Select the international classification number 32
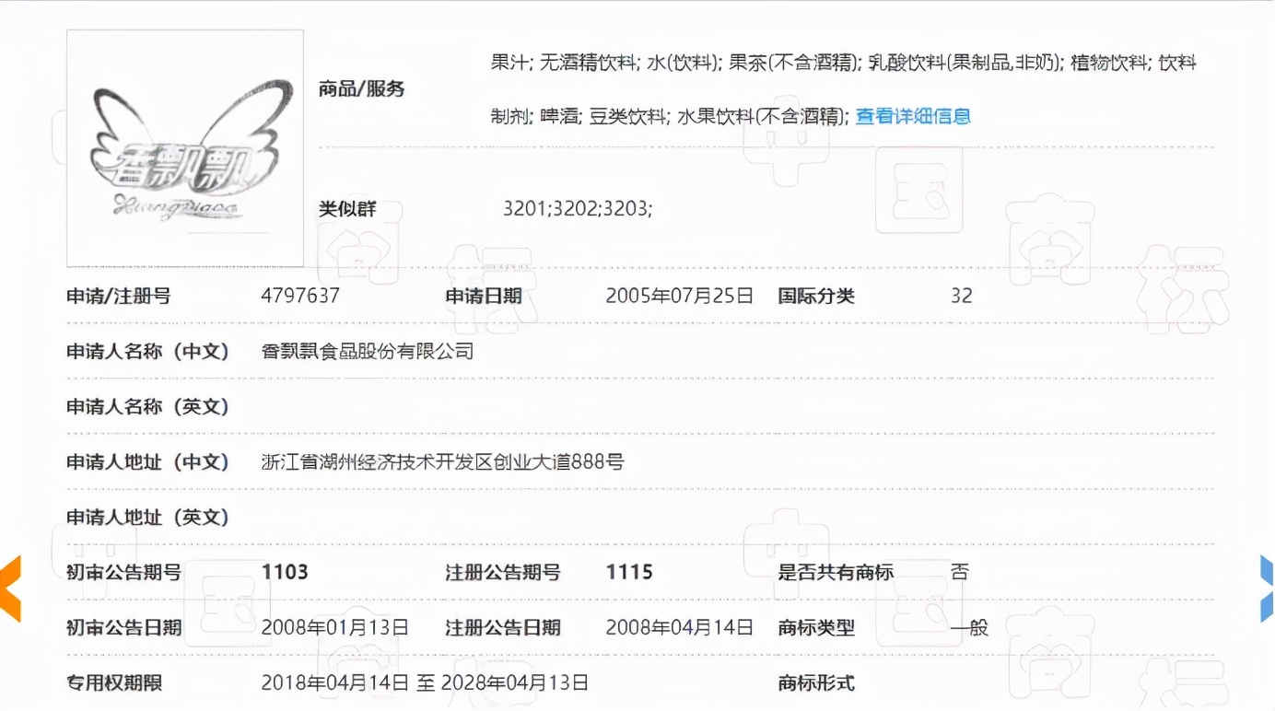The width and height of the screenshot is (1275, 711). pyautogui.click(x=961, y=296)
